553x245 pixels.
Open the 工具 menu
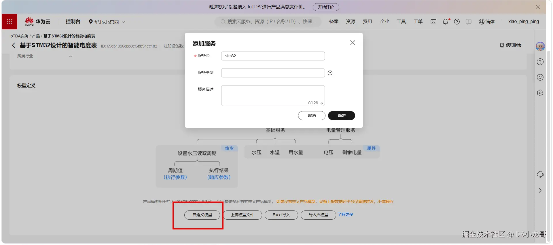tap(401, 22)
